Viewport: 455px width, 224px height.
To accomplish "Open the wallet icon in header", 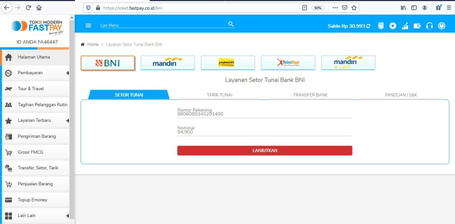I will [417, 26].
